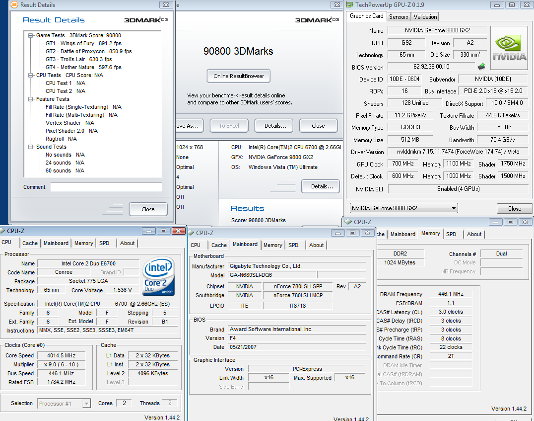Screen dimensions: 534x421
Task: Switch to Validation tab in GPU-Z
Action: pyautogui.click(x=425, y=17)
